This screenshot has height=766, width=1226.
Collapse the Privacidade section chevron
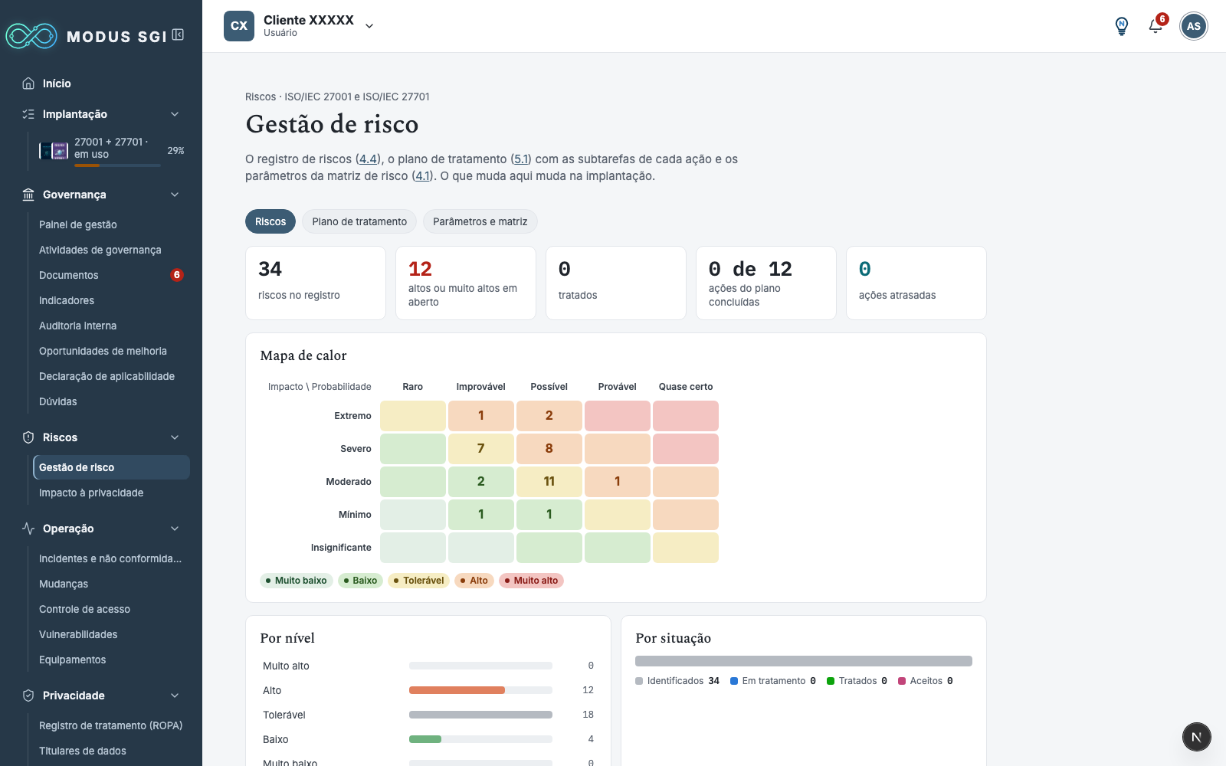pyautogui.click(x=175, y=696)
